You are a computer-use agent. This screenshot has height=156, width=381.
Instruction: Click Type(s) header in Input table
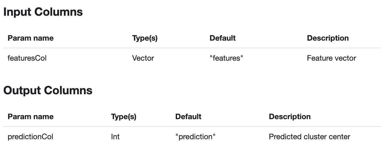145,38
